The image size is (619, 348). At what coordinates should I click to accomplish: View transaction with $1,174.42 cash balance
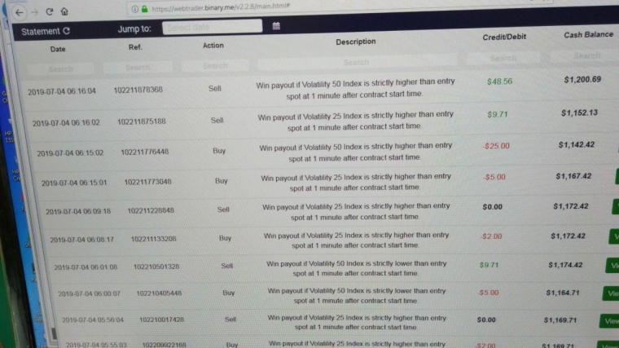pos(611,266)
